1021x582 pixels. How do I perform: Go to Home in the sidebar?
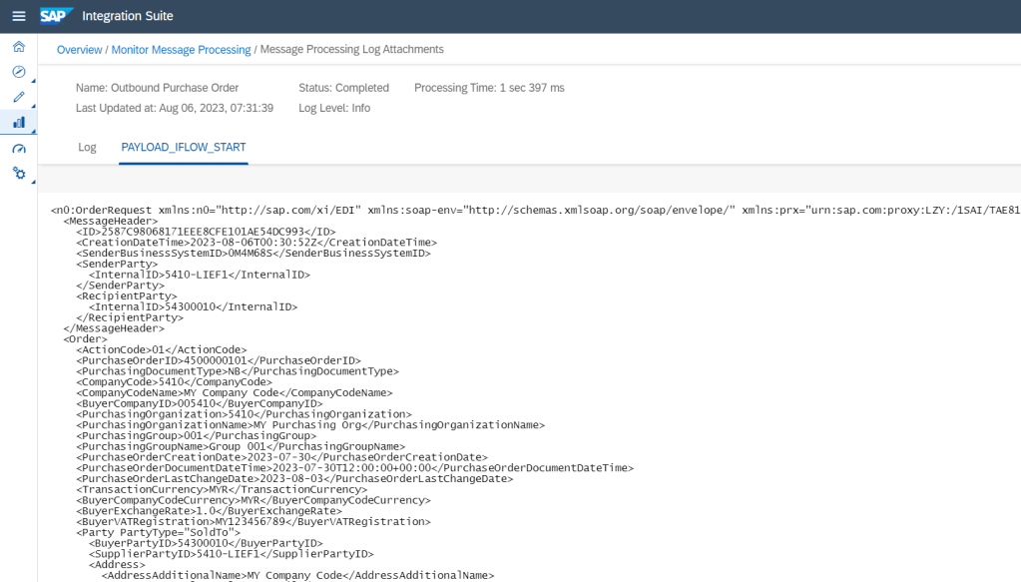coord(18,47)
